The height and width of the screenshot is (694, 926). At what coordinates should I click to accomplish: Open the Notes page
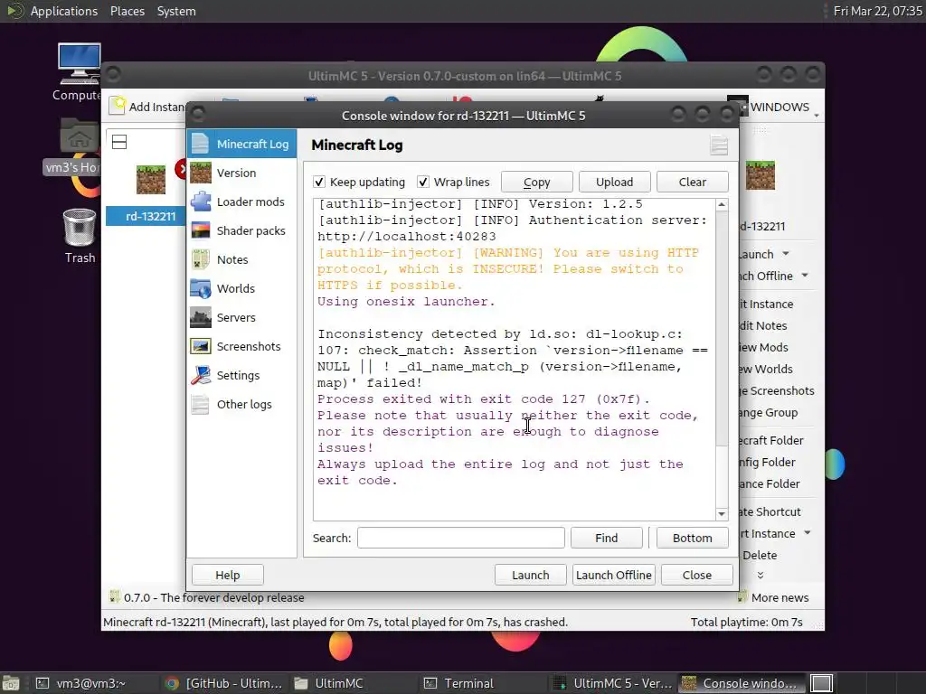(232, 259)
